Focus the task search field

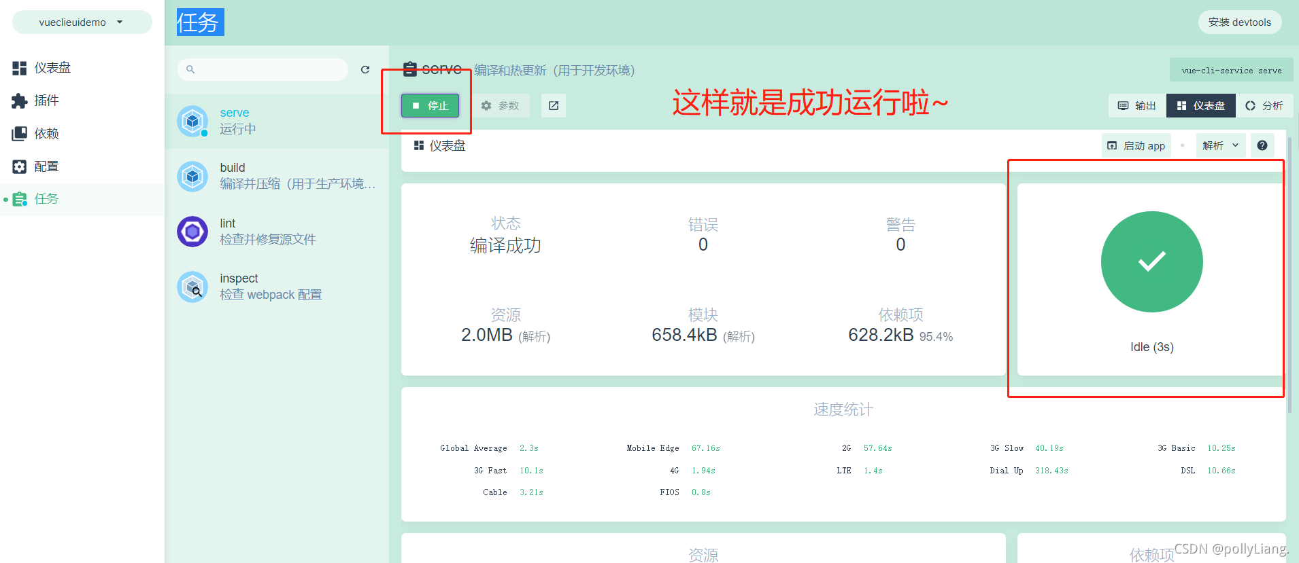(x=263, y=69)
